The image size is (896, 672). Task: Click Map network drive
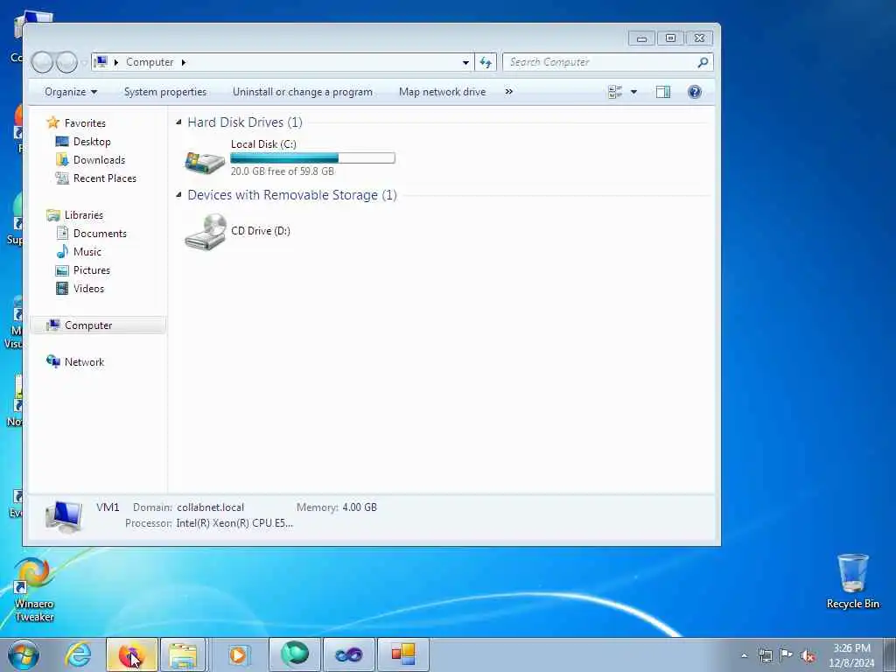[x=442, y=92]
